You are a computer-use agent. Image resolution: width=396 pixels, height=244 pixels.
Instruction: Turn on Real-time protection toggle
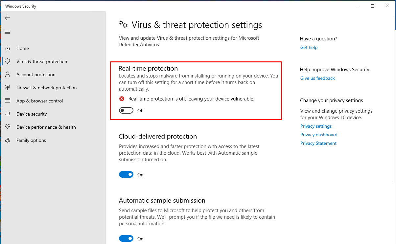(126, 111)
